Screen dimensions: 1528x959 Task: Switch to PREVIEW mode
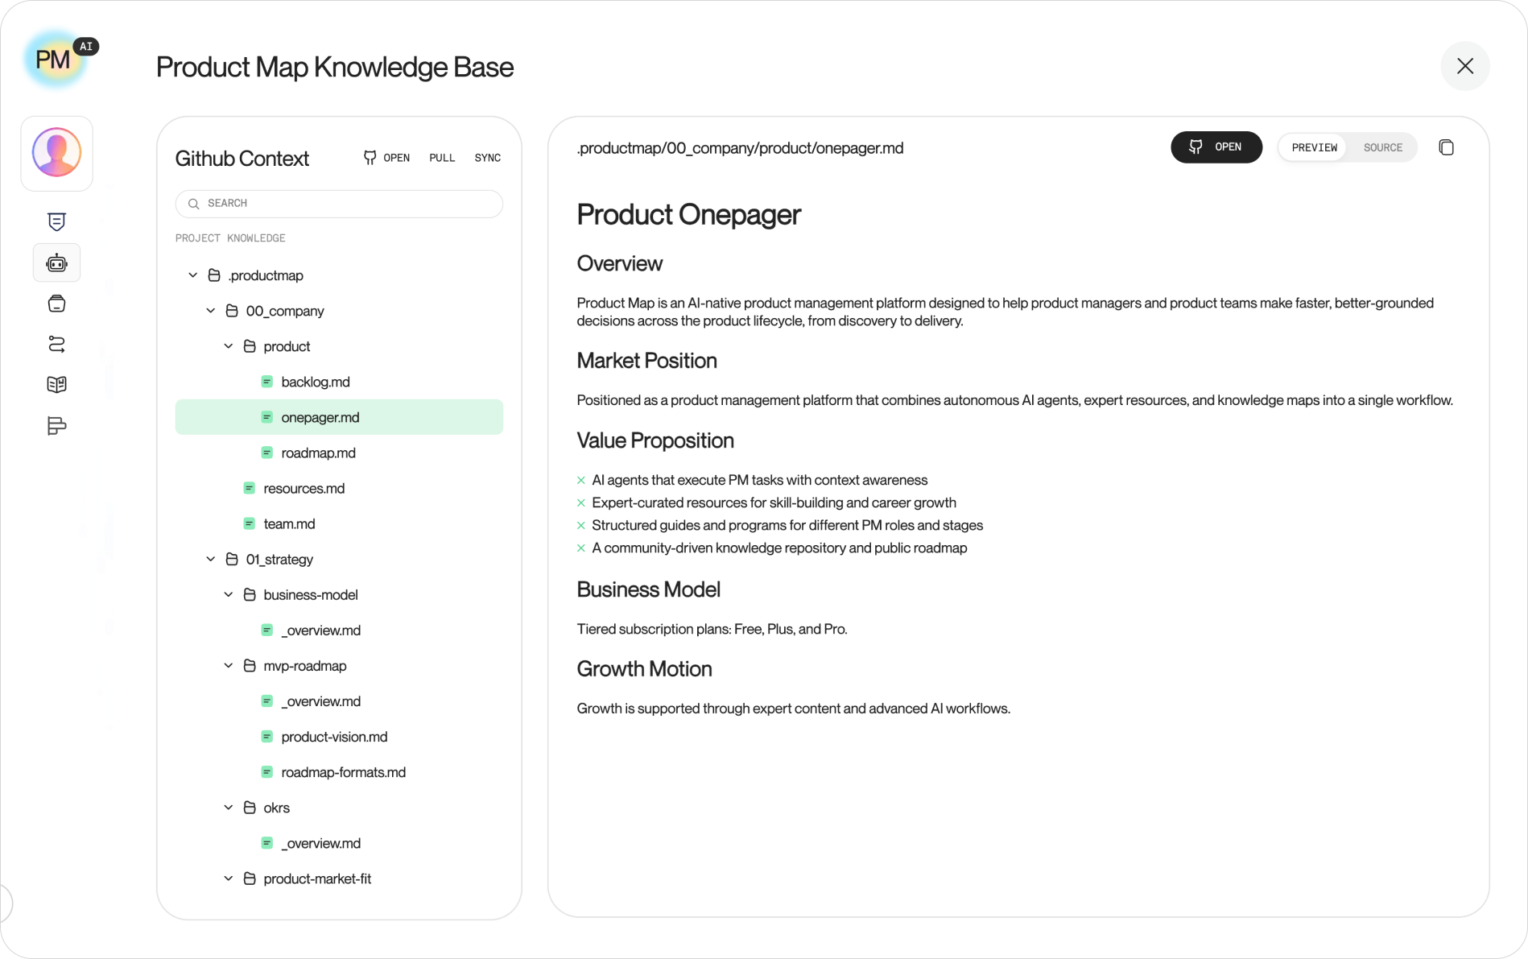[1314, 147]
